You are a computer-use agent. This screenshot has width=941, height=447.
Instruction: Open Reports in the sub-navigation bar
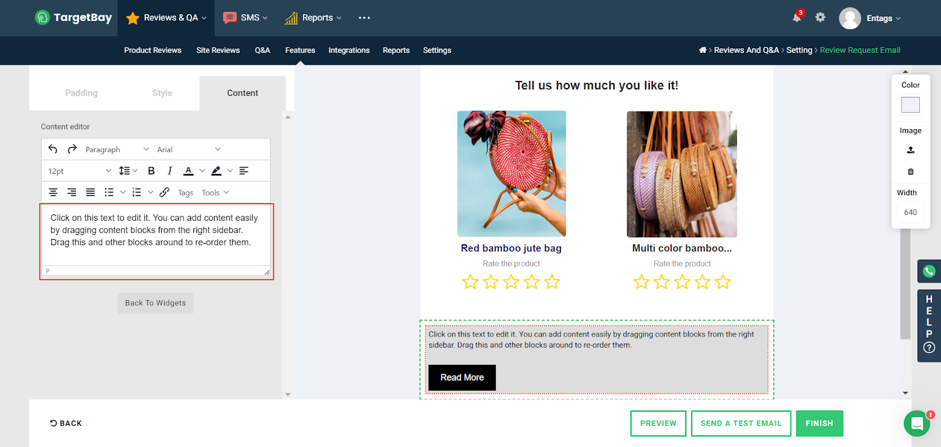pyautogui.click(x=396, y=51)
